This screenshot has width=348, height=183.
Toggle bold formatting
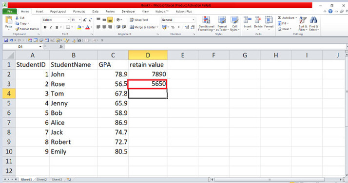coord(45,27)
